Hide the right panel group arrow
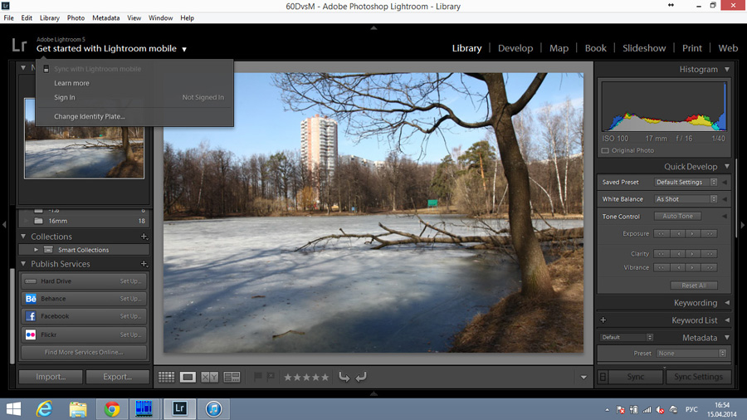The image size is (747, 420). 743,224
